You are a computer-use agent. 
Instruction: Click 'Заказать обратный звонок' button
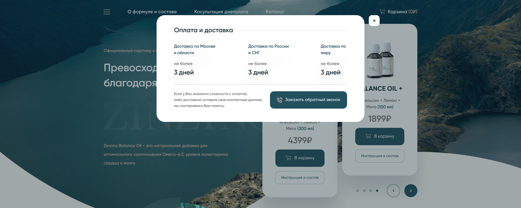pos(309,100)
